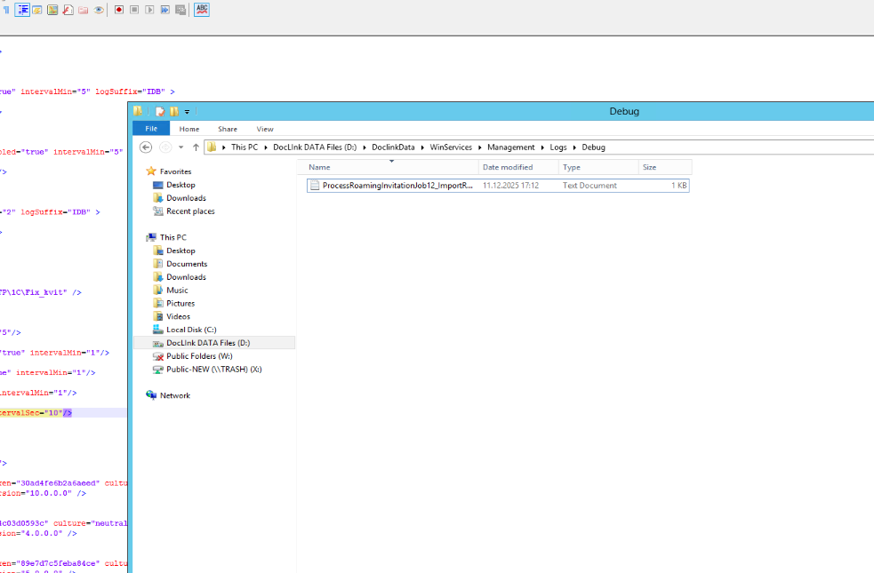Click Debug breadcrumb segment in address bar
The height and width of the screenshot is (573, 874).
click(594, 147)
